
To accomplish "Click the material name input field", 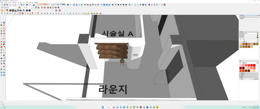I will point(251,33).
